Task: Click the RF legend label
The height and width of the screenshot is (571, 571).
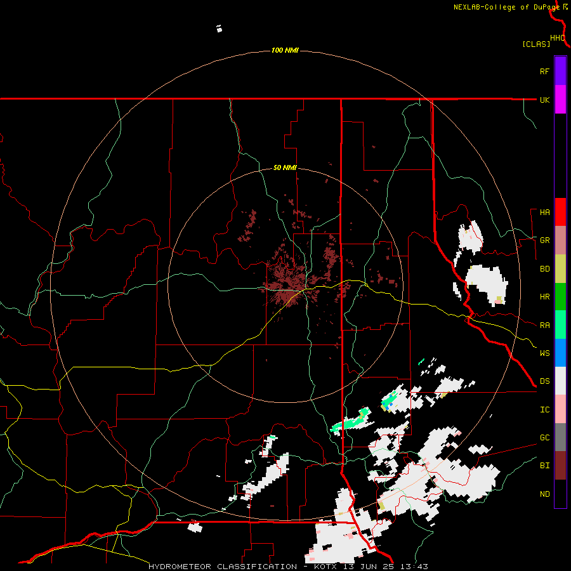Action: pyautogui.click(x=544, y=71)
